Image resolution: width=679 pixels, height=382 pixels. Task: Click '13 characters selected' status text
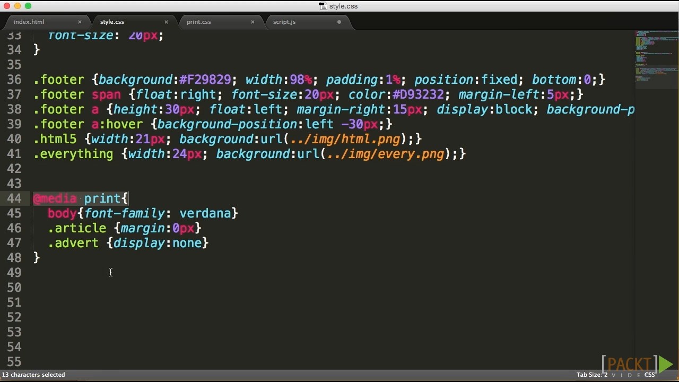[x=33, y=375]
